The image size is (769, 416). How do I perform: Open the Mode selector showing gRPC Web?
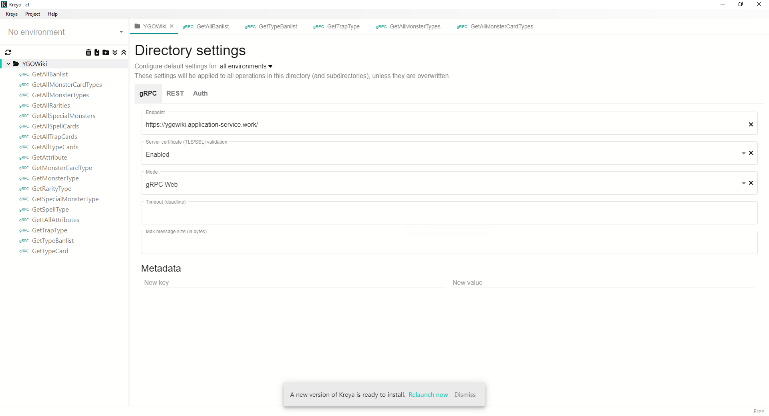[x=743, y=183]
